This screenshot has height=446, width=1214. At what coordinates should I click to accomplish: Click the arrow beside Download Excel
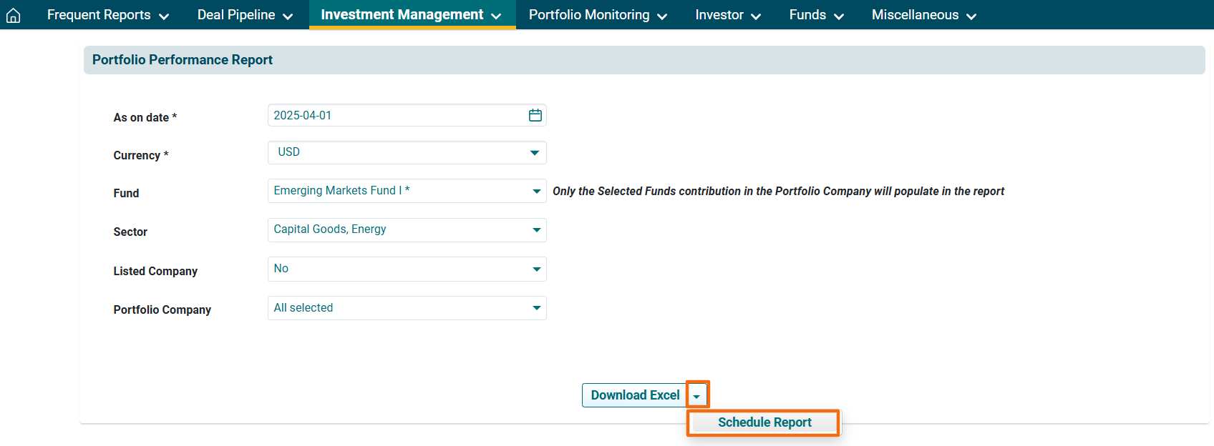tap(697, 395)
